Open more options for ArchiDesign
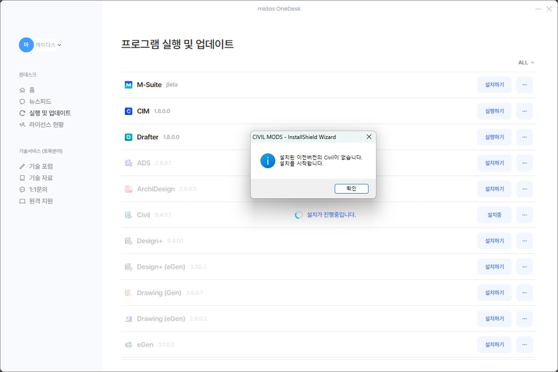This screenshot has width=558, height=372. click(525, 189)
